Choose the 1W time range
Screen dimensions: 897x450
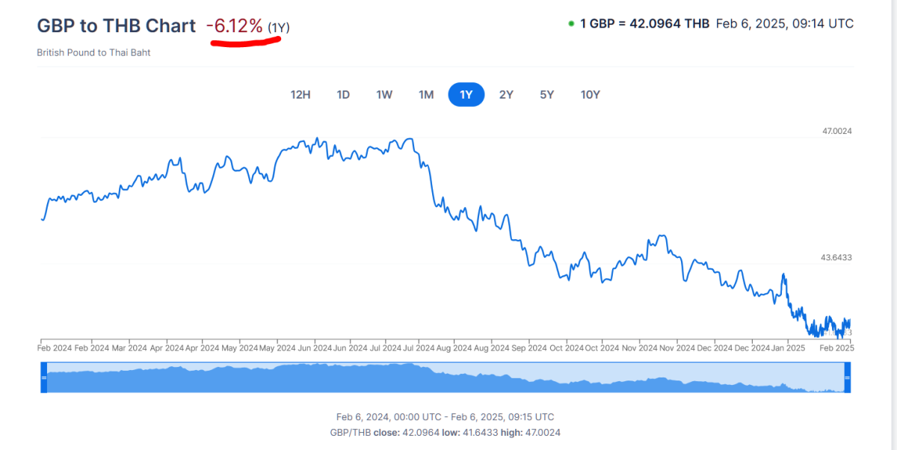coord(384,95)
